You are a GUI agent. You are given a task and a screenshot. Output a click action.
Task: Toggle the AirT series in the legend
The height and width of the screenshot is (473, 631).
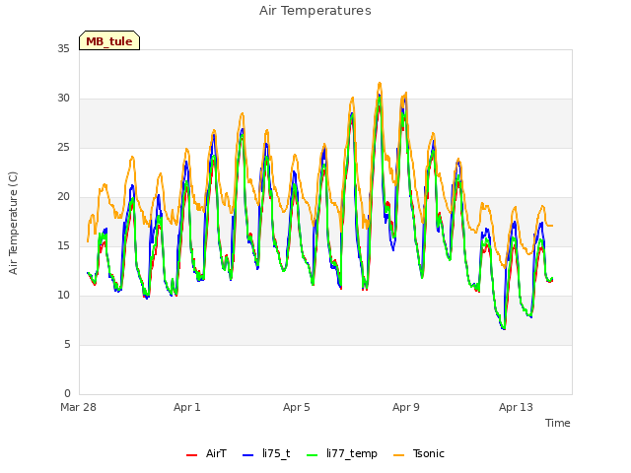(206, 453)
